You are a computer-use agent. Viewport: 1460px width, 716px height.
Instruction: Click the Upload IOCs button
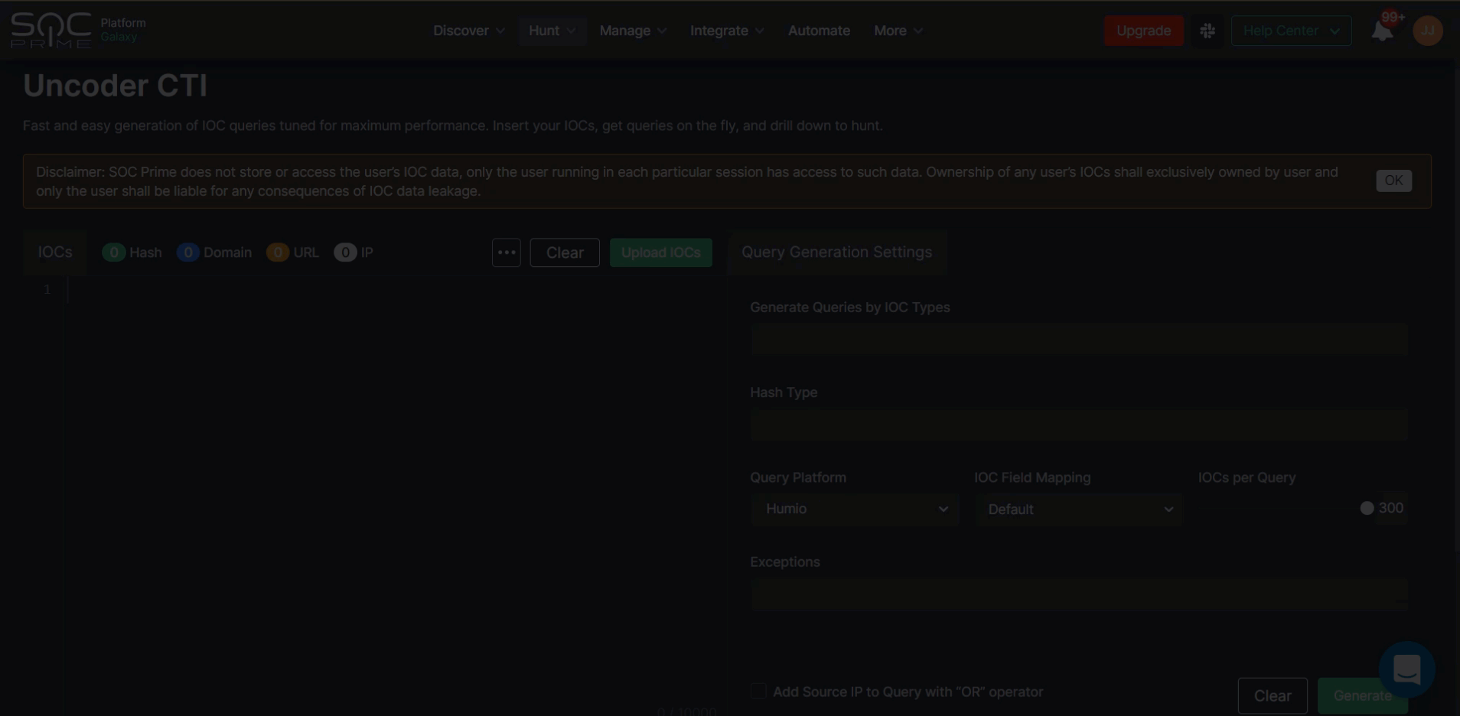click(x=660, y=252)
